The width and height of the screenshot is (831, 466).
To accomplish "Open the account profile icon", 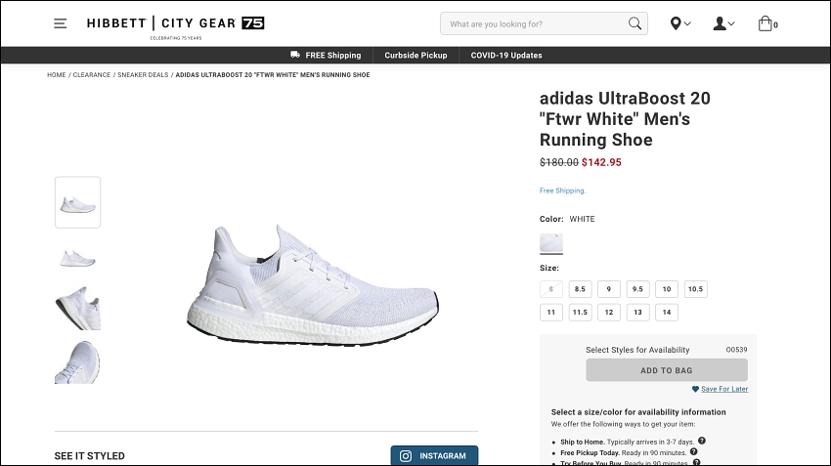I will [720, 23].
